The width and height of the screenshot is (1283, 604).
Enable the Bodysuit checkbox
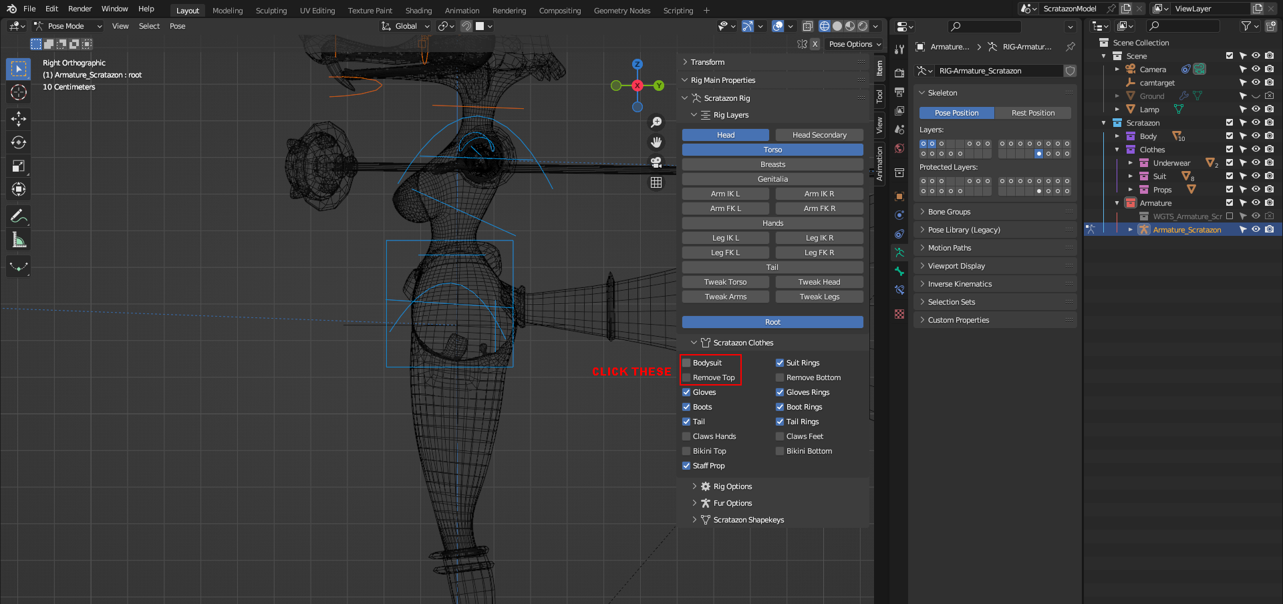pyautogui.click(x=686, y=363)
